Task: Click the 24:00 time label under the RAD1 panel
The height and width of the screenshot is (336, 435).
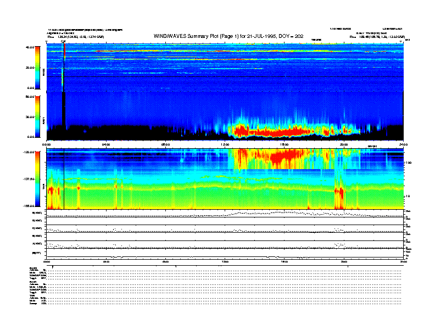Action: 403,144
